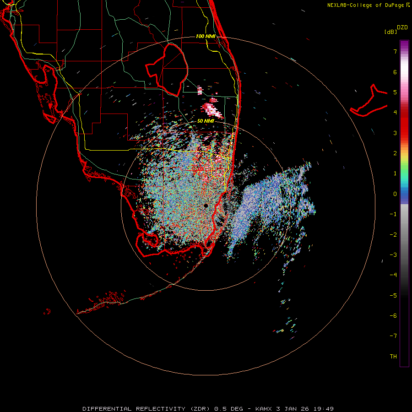The width and height of the screenshot is (412, 412).
Task: Click the -1 value on the color scale
Action: click(x=393, y=214)
